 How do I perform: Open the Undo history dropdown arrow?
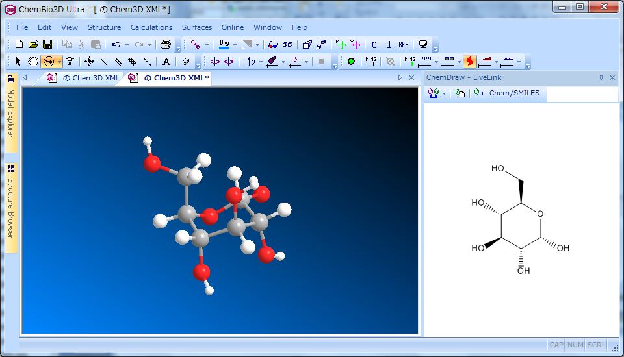pyautogui.click(x=127, y=45)
